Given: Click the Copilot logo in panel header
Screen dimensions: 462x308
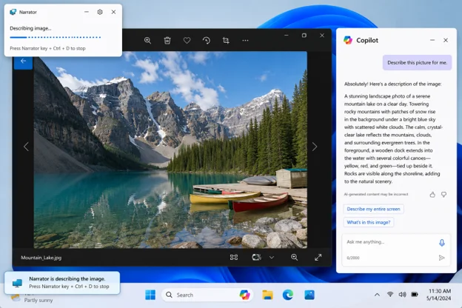Looking at the screenshot, I should pyautogui.click(x=348, y=40).
